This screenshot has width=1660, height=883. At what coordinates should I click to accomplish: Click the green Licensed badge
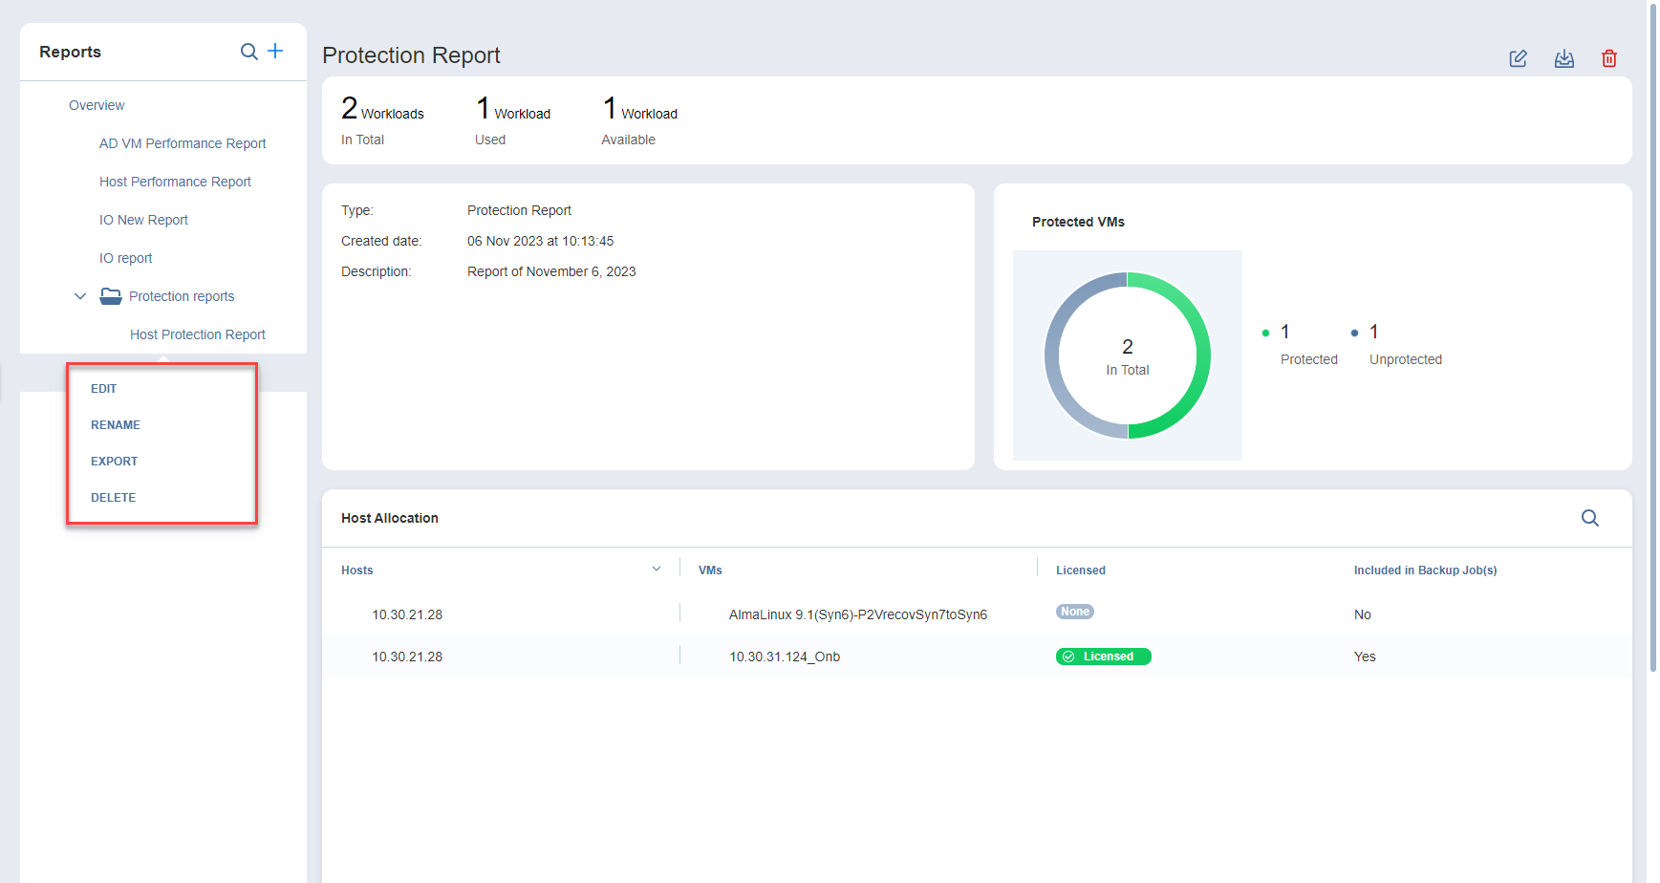(x=1103, y=657)
